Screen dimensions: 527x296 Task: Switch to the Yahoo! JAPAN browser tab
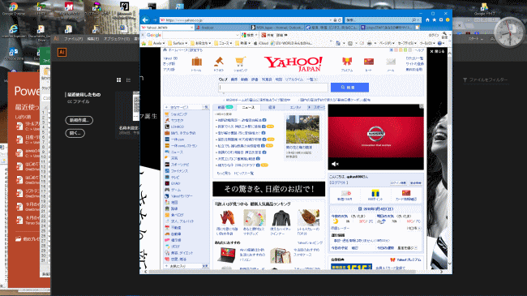[x=167, y=28]
